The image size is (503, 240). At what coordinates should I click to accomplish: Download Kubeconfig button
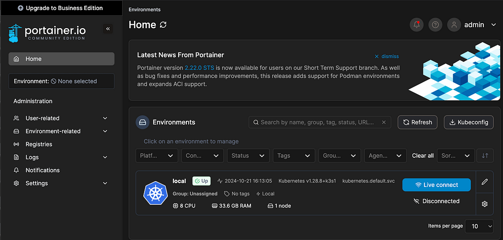pyautogui.click(x=469, y=122)
